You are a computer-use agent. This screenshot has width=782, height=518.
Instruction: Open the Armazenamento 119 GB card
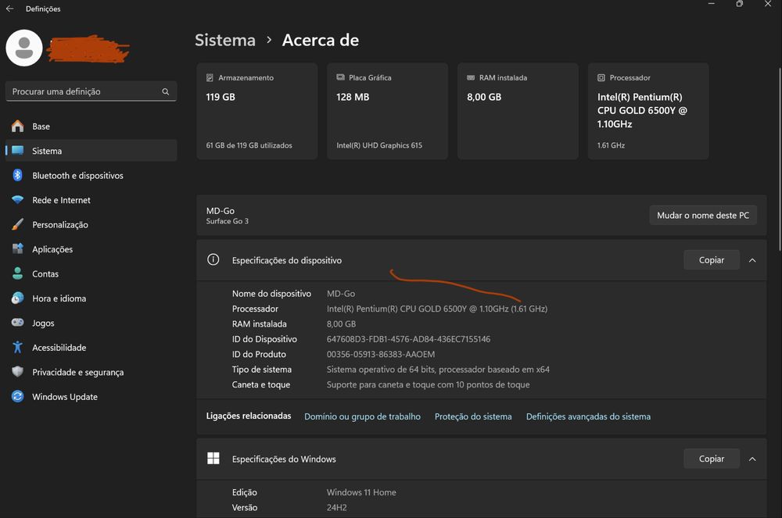[256, 111]
